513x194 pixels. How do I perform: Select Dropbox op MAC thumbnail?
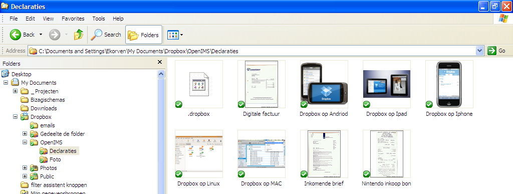click(x=262, y=154)
